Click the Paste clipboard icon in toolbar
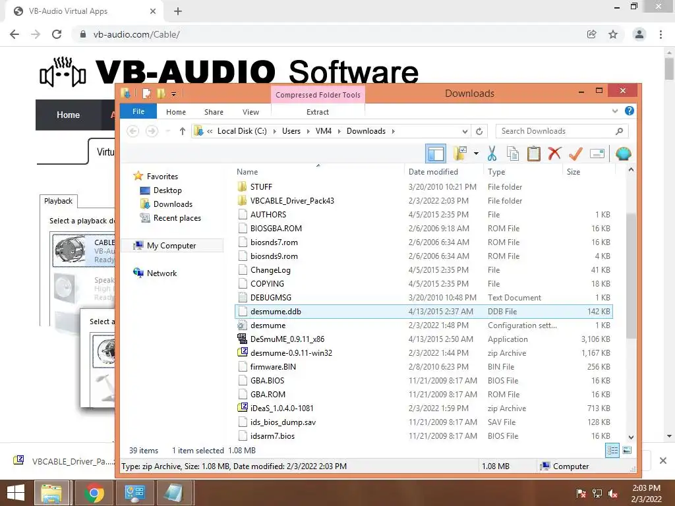Image resolution: width=675 pixels, height=506 pixels. click(533, 154)
